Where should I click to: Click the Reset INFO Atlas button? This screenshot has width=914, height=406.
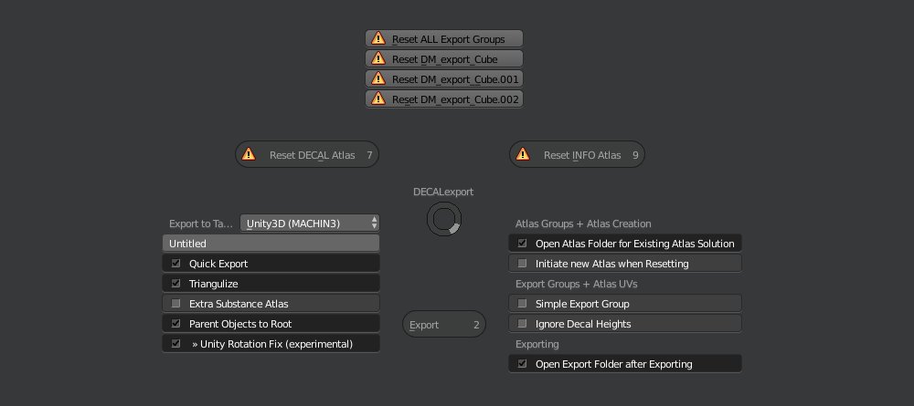click(x=577, y=155)
